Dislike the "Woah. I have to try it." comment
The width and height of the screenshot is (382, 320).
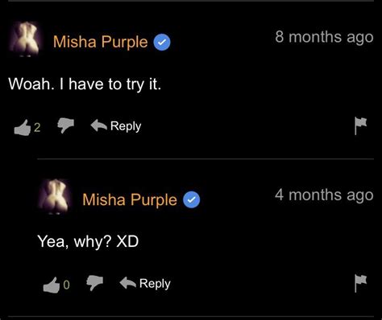point(65,125)
